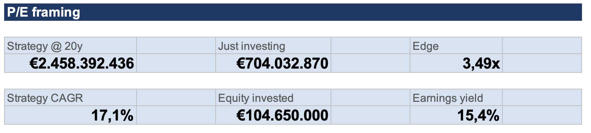Viewport: 591px width, 133px height.
Task: Click empty cell right of €704.032.870
Action: pos(371,63)
